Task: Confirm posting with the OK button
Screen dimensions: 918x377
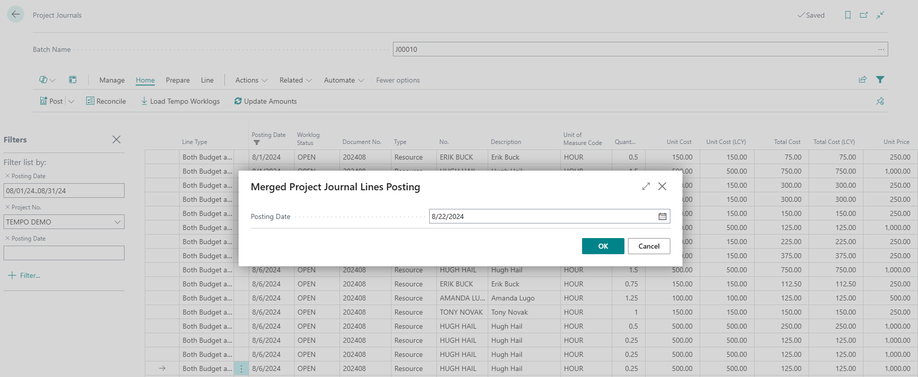Action: (603, 246)
